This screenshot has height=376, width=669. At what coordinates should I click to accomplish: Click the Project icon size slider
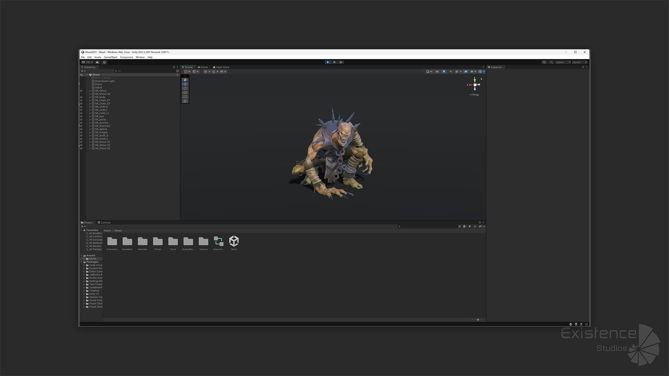[x=478, y=320]
